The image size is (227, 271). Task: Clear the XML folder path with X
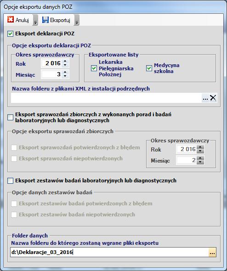tap(213, 98)
